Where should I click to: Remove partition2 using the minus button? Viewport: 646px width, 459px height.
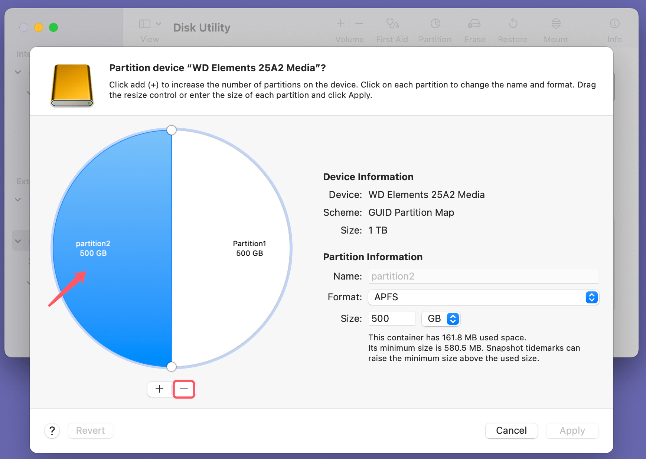click(184, 389)
